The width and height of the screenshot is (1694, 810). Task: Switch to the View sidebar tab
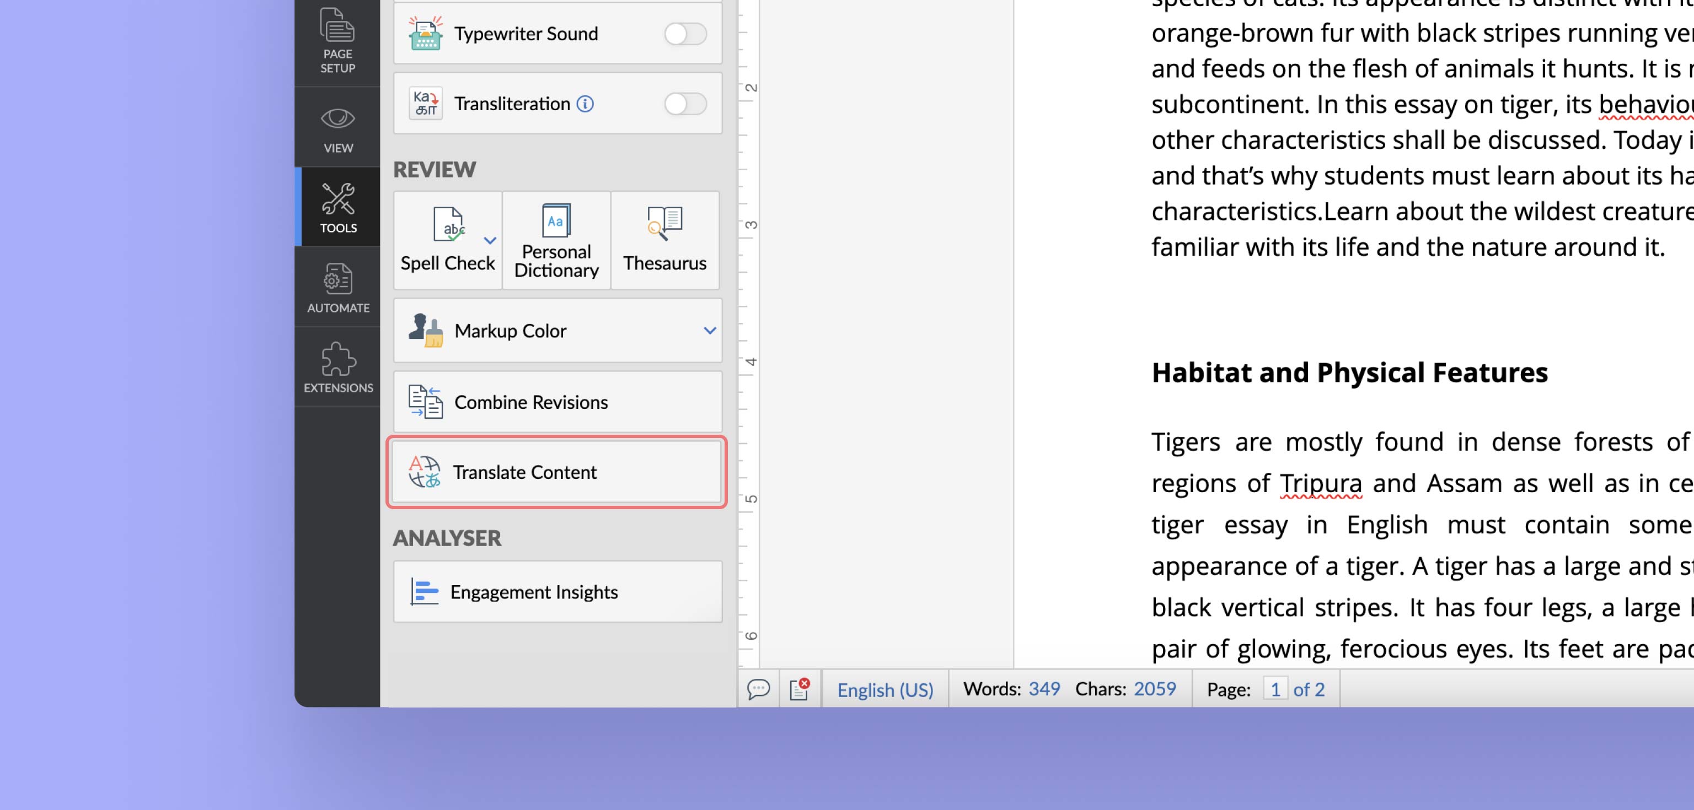pos(337,128)
